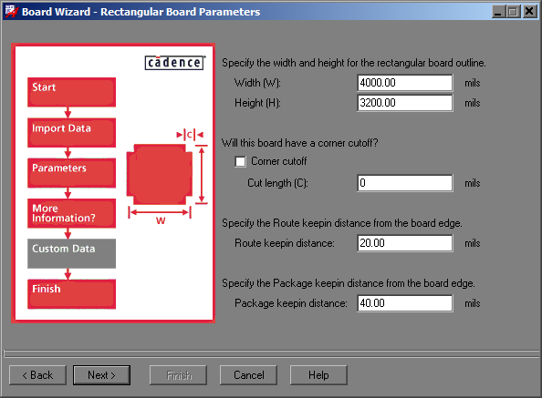Click the Board Wizard title bar icon

tap(11, 12)
